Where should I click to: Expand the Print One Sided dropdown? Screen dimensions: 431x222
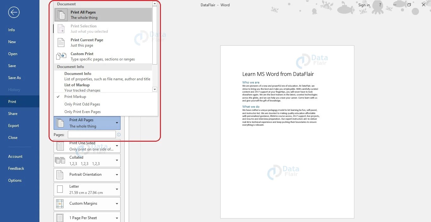(x=116, y=146)
